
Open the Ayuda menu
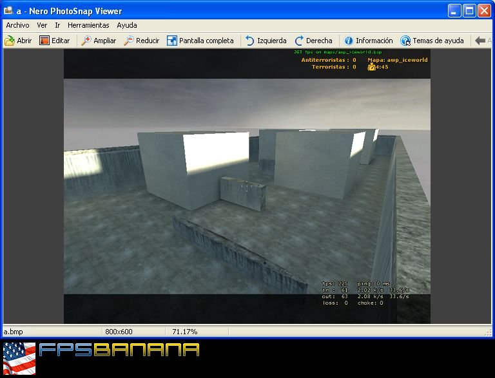tap(127, 25)
